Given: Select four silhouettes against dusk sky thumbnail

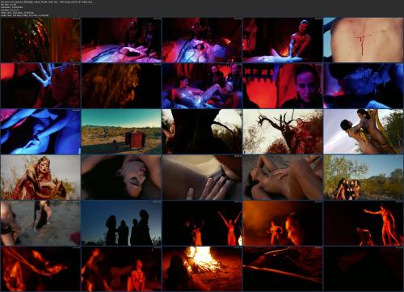Looking at the screenshot, I should 121,223.
